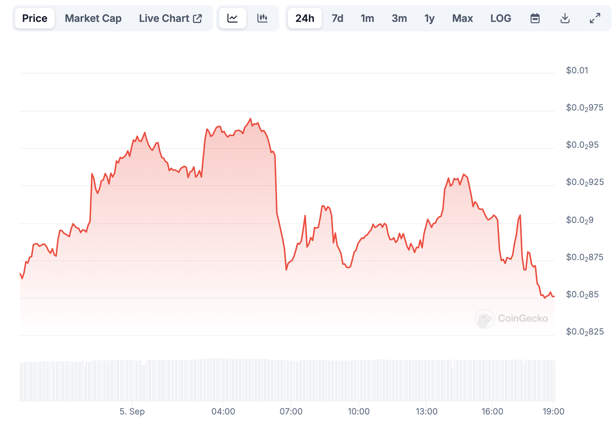The image size is (616, 432).
Task: Show the 1y time range
Action: point(429,18)
